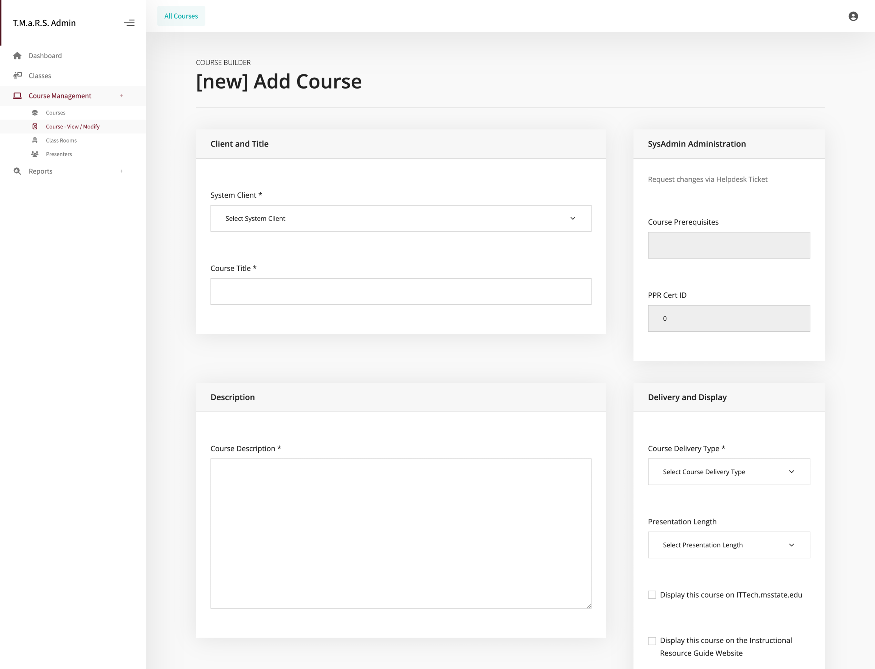The width and height of the screenshot is (875, 669).
Task: Select the Reports menu item
Action: [x=40, y=171]
